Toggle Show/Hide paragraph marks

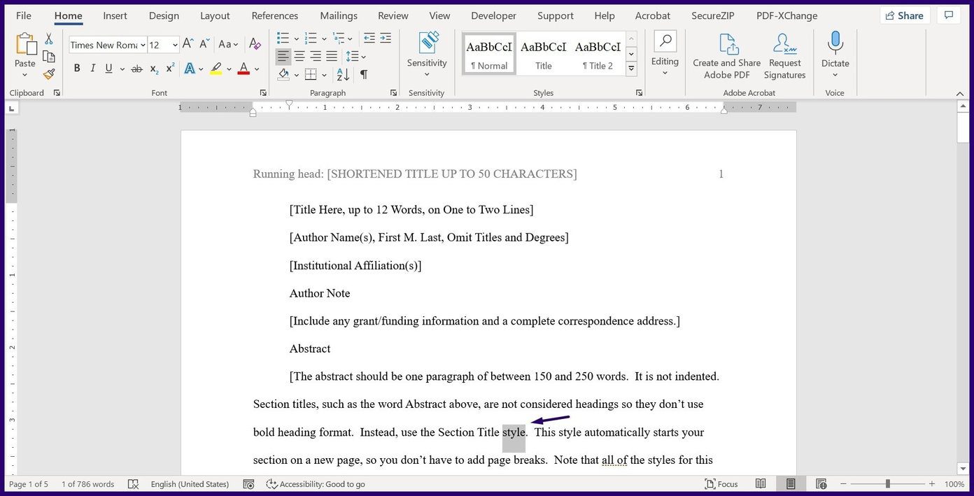[364, 74]
